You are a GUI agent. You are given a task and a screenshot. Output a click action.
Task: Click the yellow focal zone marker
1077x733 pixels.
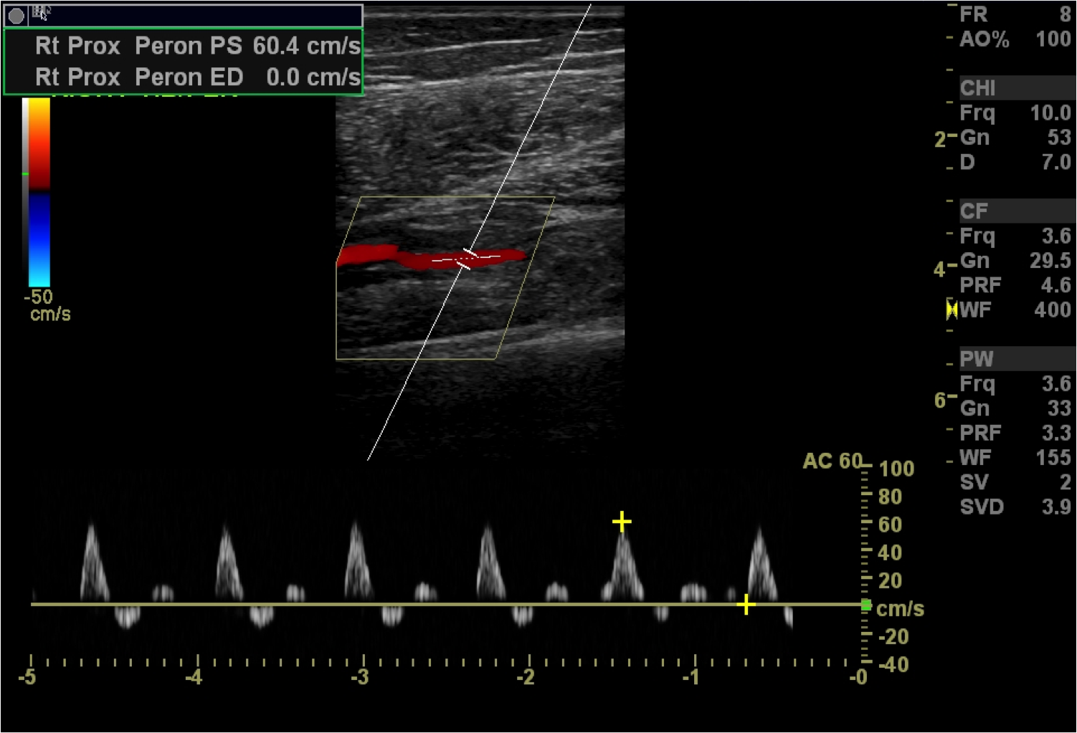click(x=952, y=310)
